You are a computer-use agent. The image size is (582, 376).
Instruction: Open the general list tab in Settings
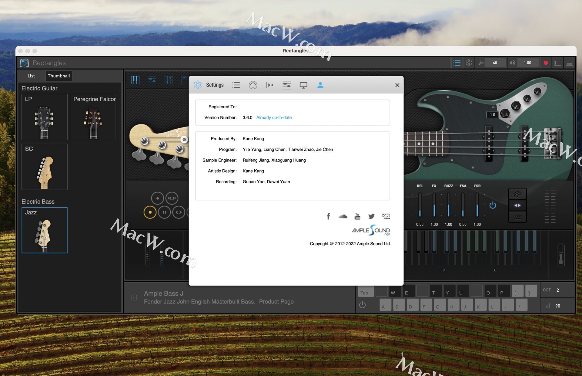(x=236, y=85)
